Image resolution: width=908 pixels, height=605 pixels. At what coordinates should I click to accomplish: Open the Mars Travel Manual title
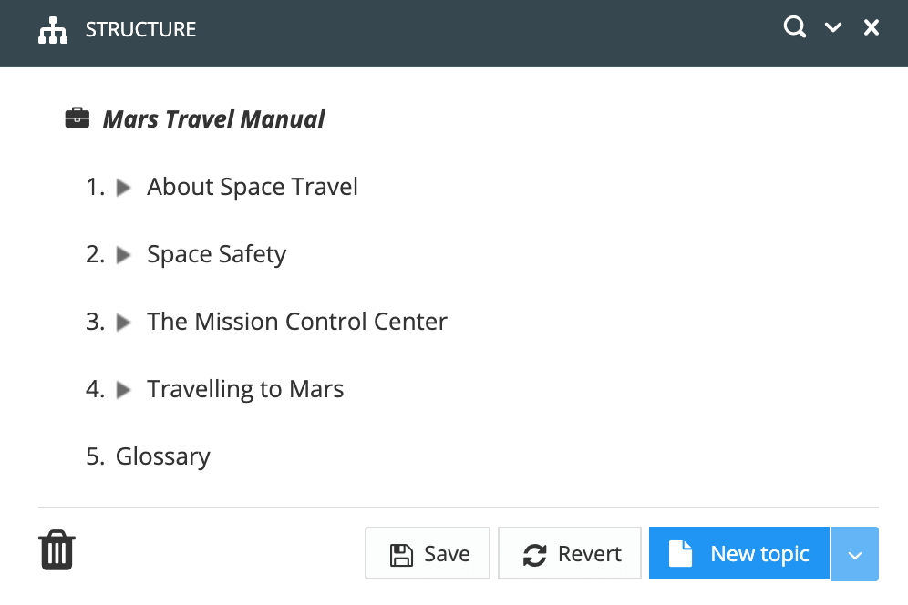214,119
